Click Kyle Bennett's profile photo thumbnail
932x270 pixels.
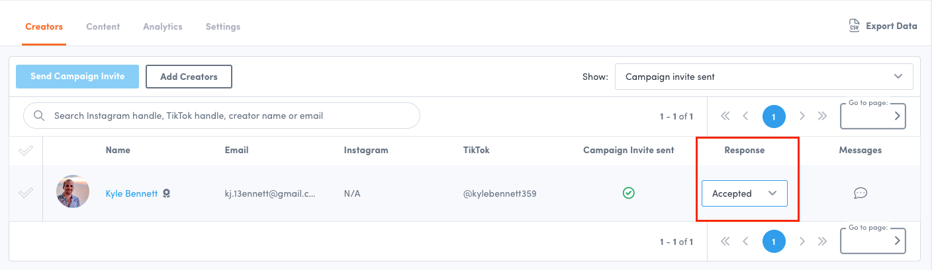73,192
